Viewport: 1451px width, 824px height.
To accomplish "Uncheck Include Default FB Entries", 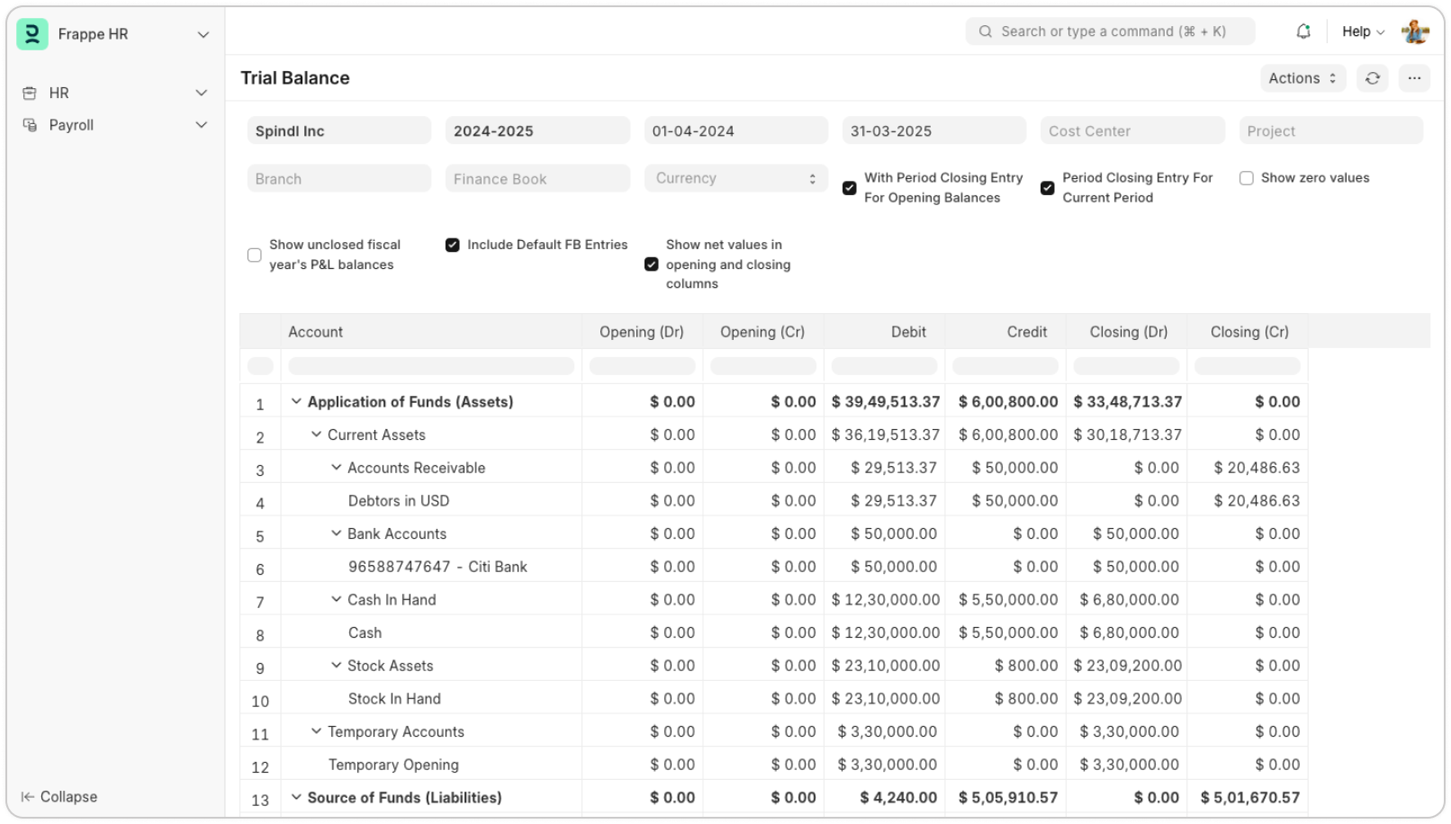I will tap(453, 245).
